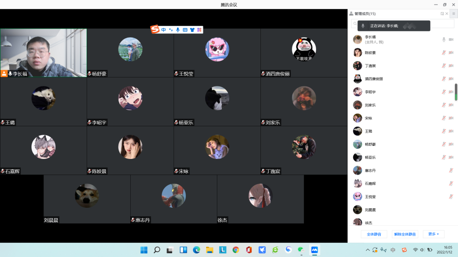Open Sogou soft keyboard icon
Viewport: 458px width, 257px height.
(x=185, y=30)
